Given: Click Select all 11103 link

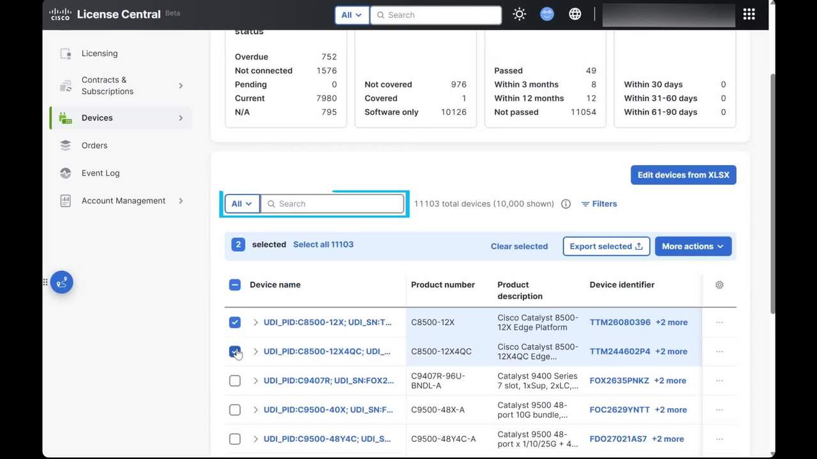Looking at the screenshot, I should [x=323, y=244].
